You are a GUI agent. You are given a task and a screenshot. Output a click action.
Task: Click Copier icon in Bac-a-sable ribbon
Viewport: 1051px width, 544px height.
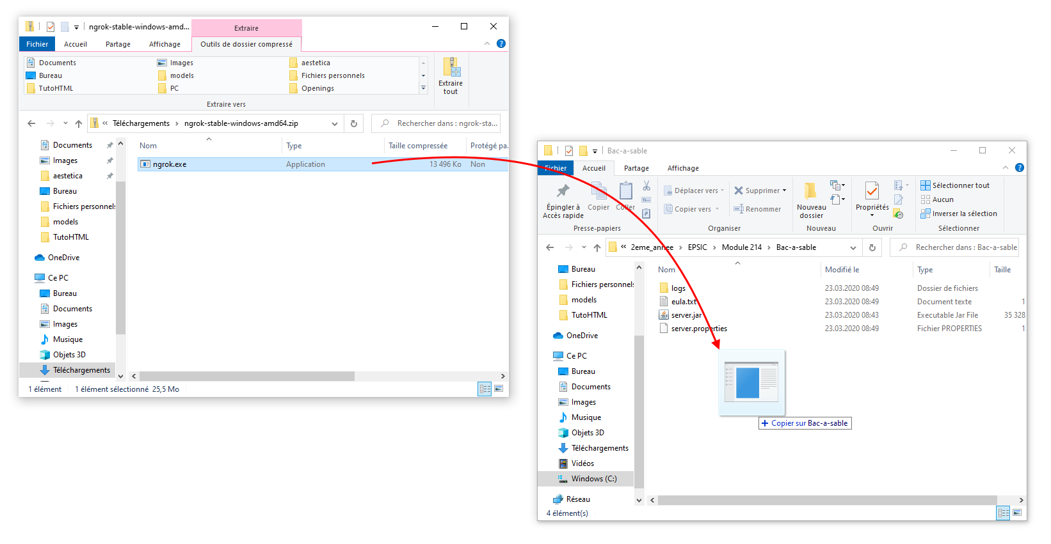tap(599, 191)
